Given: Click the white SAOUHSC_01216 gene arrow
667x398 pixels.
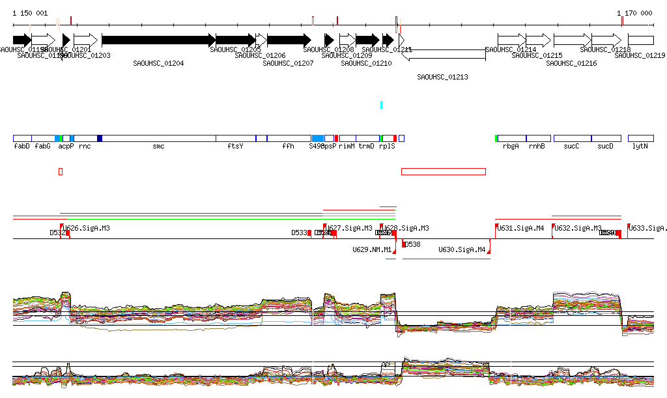Looking at the screenshot, I should [x=572, y=40].
